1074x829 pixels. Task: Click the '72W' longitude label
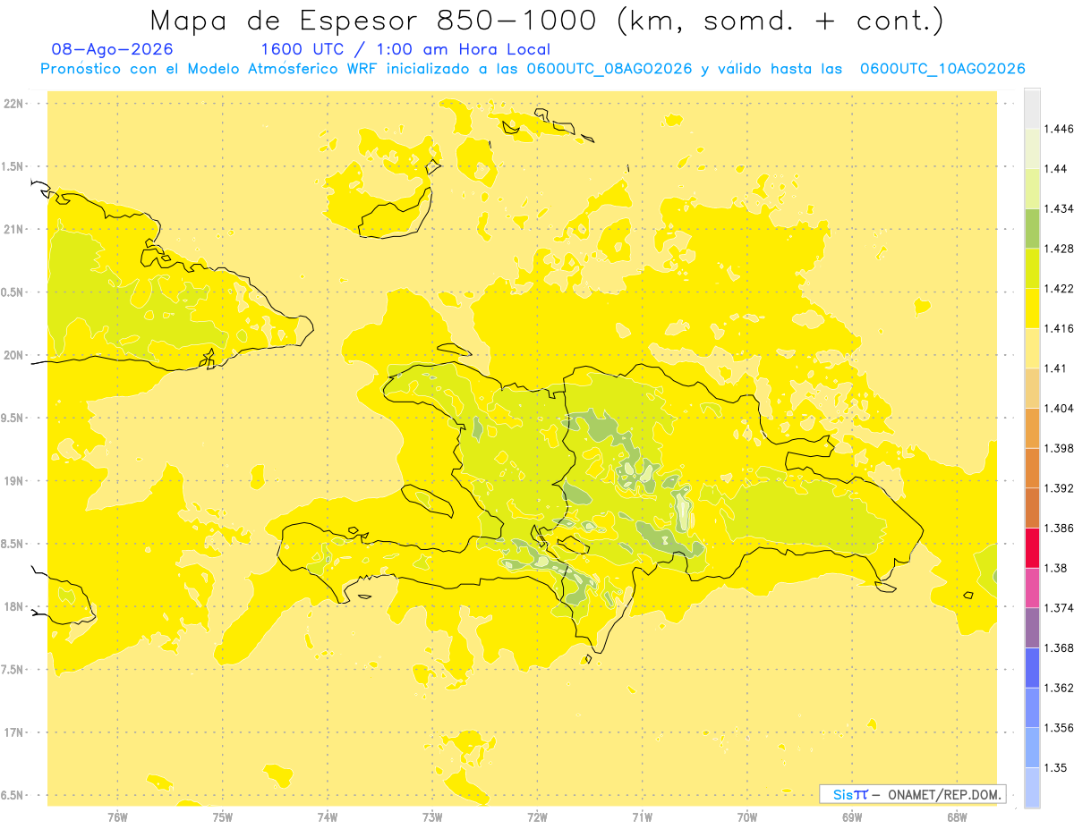tap(537, 817)
